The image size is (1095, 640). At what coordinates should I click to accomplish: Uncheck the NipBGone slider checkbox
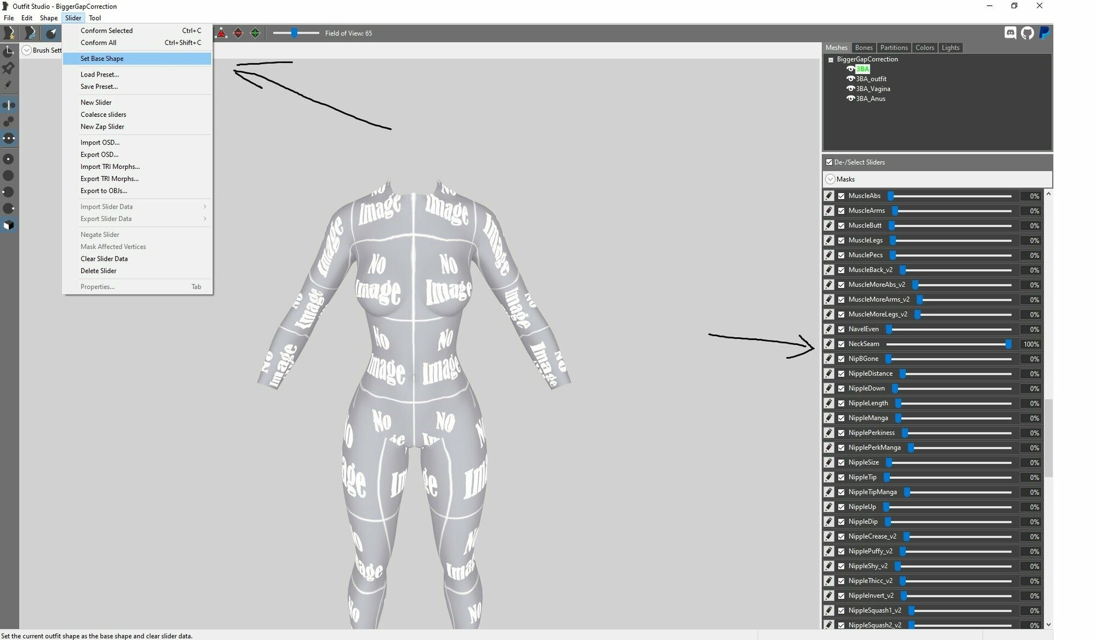841,359
